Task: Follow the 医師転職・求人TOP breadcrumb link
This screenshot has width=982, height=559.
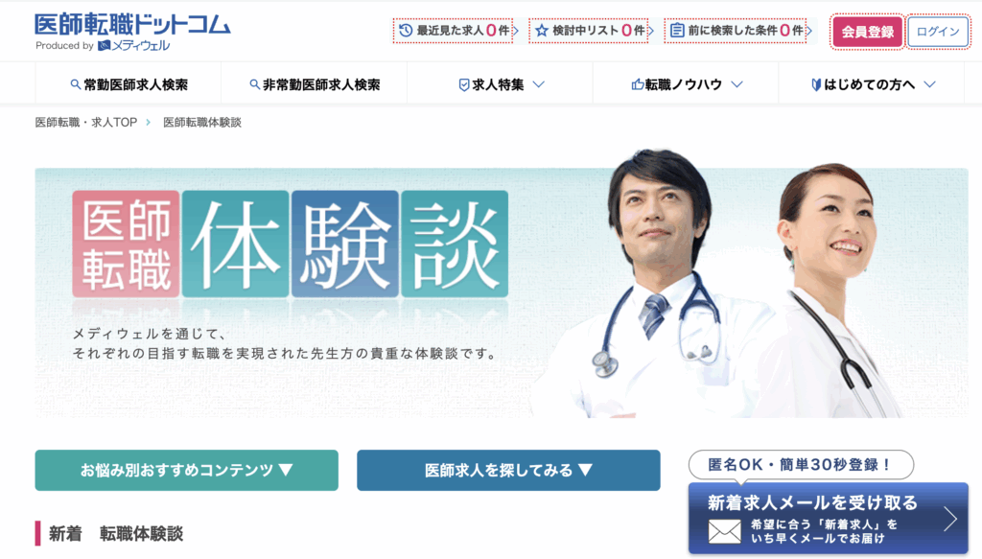Action: pyautogui.click(x=86, y=122)
